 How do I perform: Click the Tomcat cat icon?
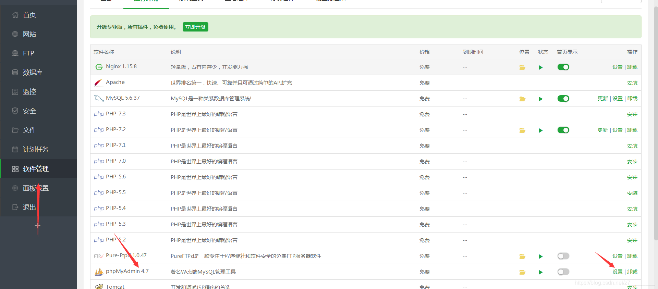point(99,286)
